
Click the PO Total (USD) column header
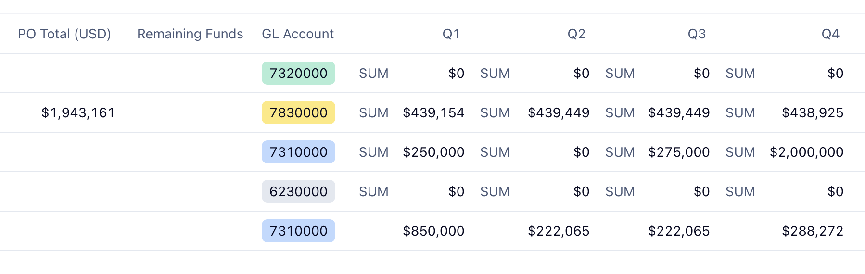64,34
